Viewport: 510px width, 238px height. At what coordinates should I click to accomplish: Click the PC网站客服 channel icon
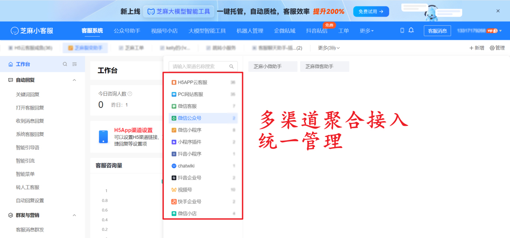pyautogui.click(x=175, y=94)
